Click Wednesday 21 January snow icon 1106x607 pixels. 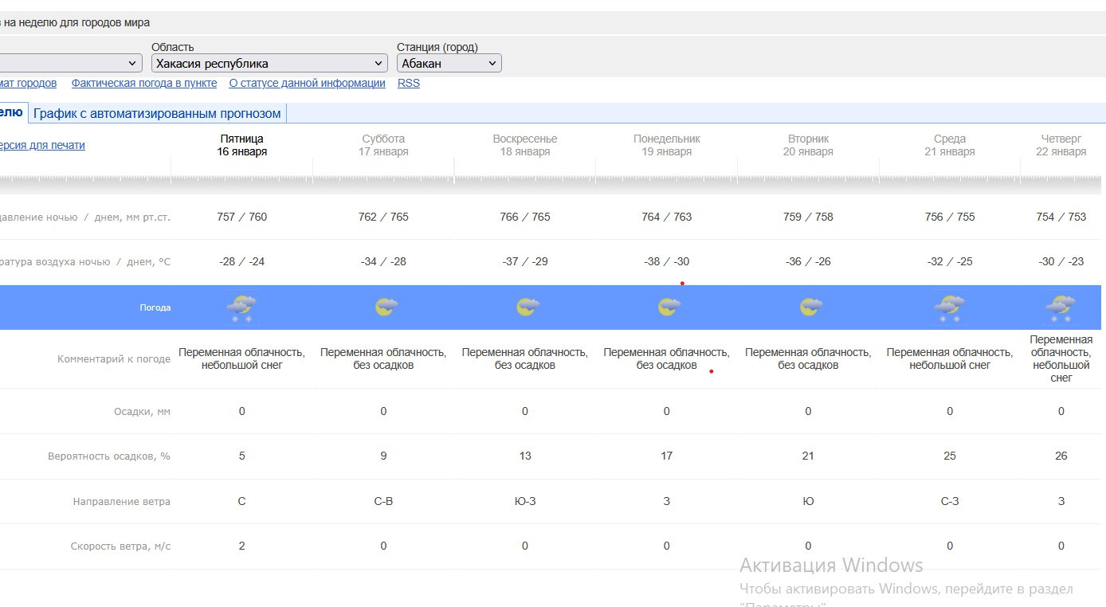949,307
